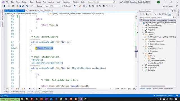Open the Any CPU platform dropdown

click(x=53, y=6)
